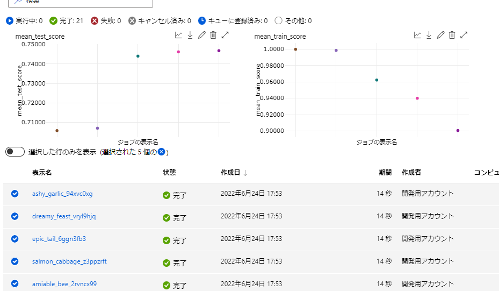
Task: Filter by その他 status
Action: 293,21
